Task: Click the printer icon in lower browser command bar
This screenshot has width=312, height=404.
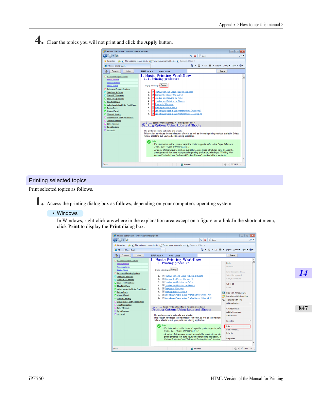Action: (x=220, y=250)
